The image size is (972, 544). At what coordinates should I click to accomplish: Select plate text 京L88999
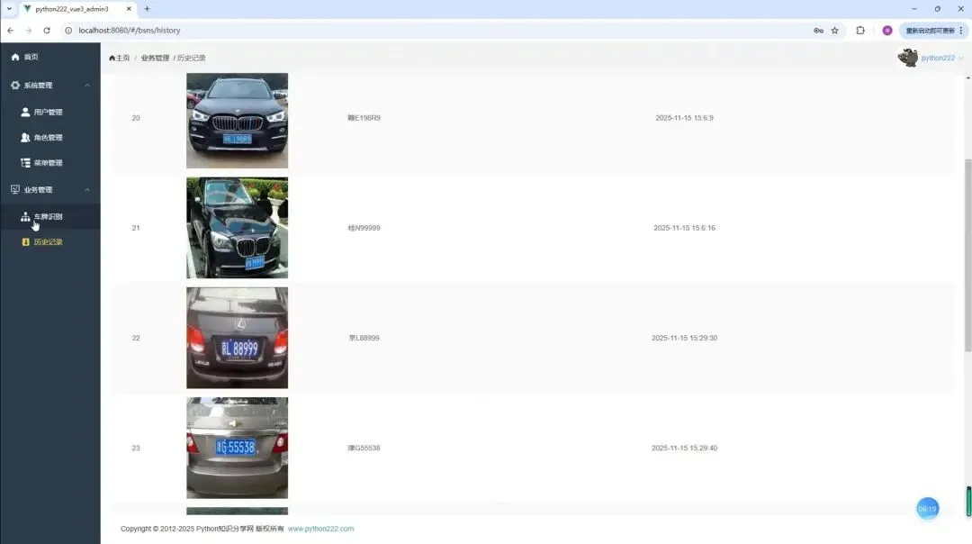pos(364,338)
